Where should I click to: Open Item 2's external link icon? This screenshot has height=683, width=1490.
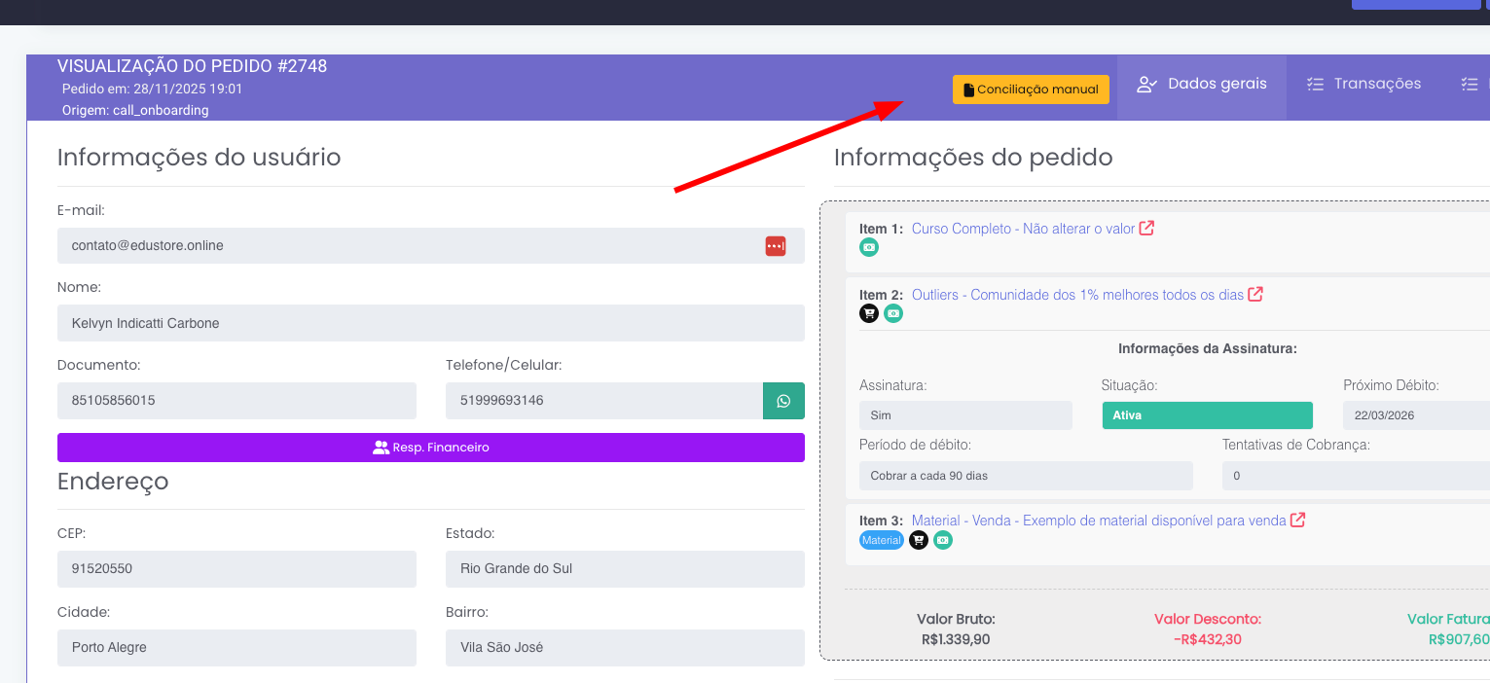point(1255,294)
